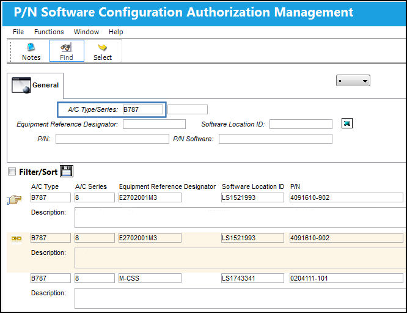Click highlighted row Description box

point(241,258)
